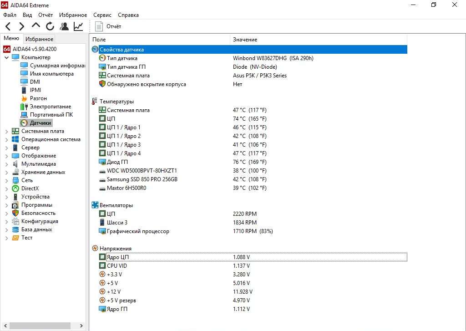Expand the Устройства tree node
Viewport: 466px width, 331px height.
click(6, 197)
